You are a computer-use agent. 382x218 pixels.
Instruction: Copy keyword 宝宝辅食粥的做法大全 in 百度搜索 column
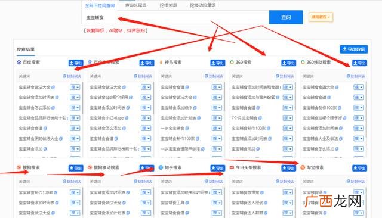[61, 139]
